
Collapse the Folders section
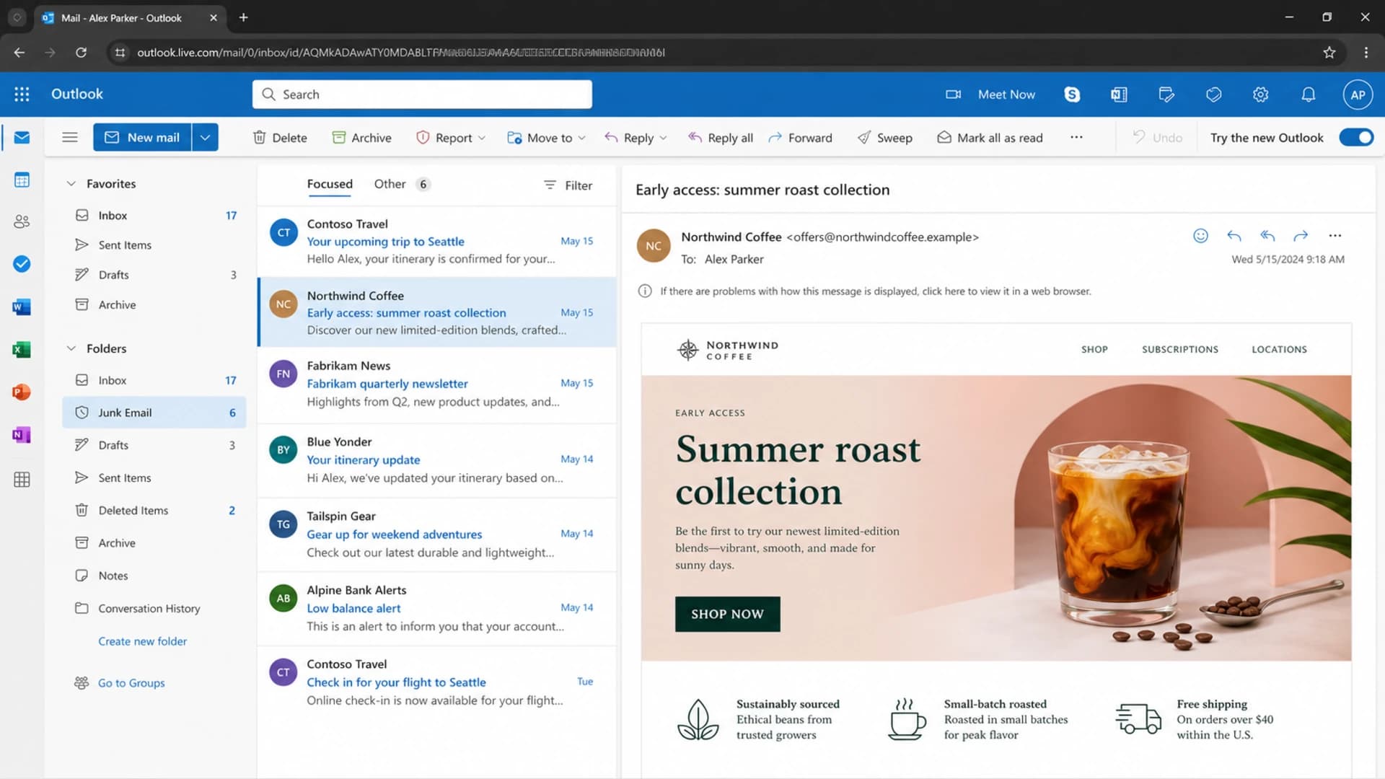pyautogui.click(x=71, y=348)
